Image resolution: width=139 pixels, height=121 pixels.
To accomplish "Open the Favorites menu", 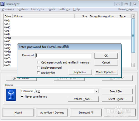I will point(37,9).
